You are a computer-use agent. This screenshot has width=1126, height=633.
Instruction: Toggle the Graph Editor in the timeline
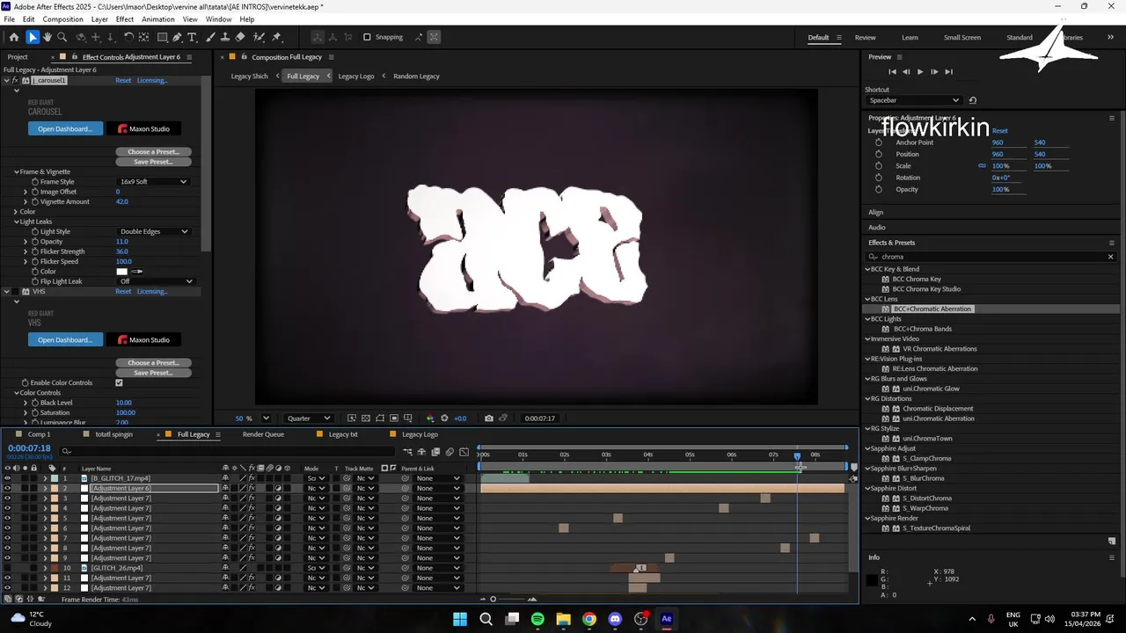(x=464, y=452)
